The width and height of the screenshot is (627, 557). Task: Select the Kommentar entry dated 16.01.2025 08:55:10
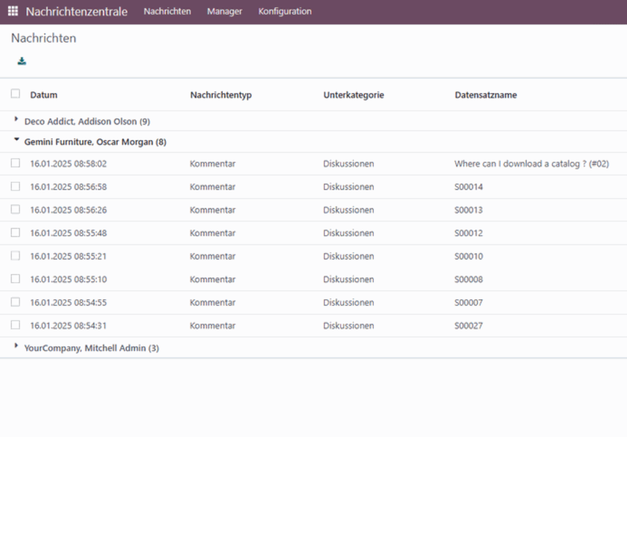212,279
